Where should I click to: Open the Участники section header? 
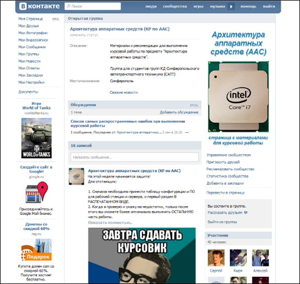coord(218,235)
